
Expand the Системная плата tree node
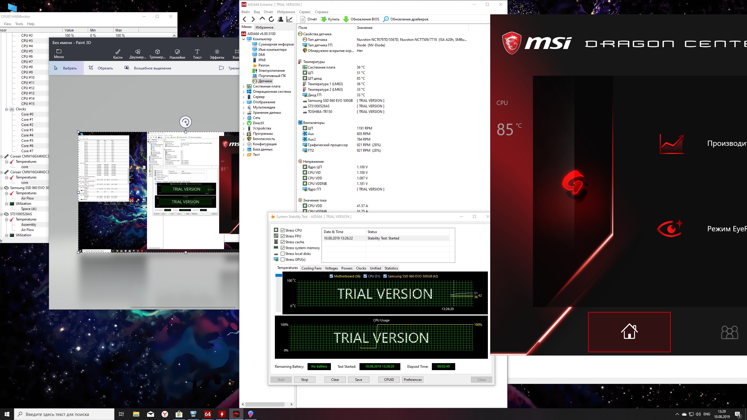point(244,86)
